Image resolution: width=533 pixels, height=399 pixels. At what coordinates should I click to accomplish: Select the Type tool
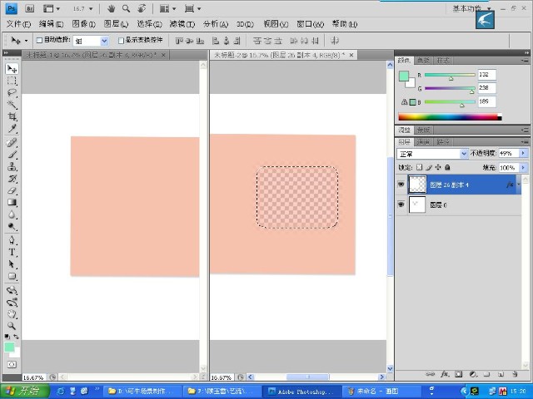coord(12,251)
